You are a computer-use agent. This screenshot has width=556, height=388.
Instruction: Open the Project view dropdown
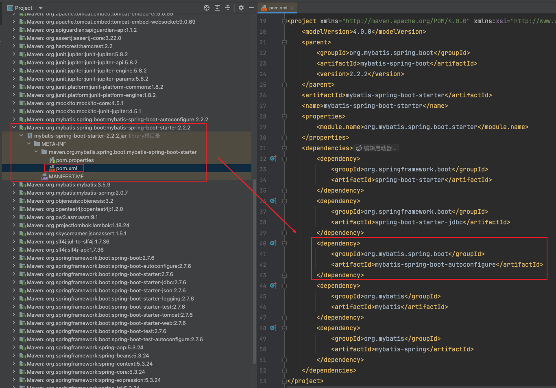(40, 8)
